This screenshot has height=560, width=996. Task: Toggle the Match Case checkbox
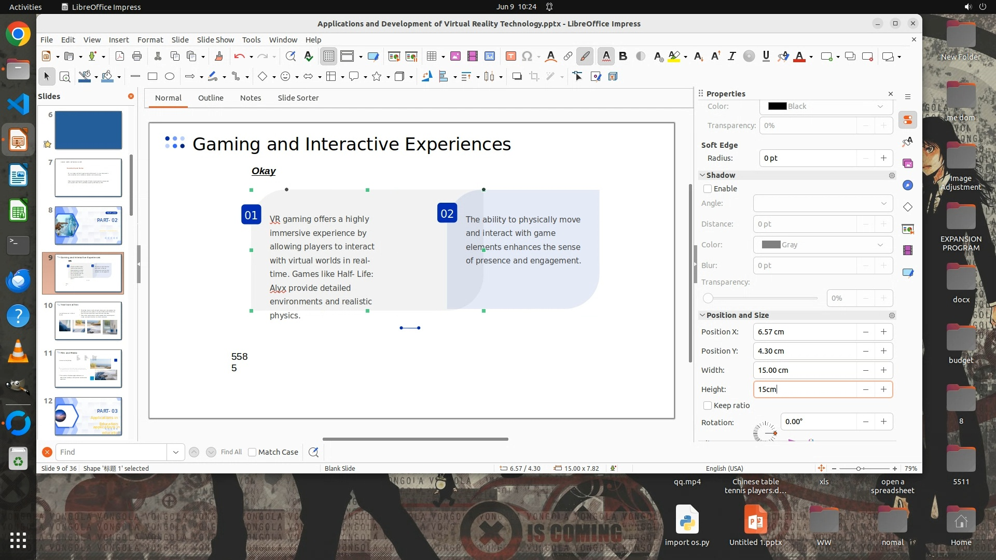[x=253, y=452]
